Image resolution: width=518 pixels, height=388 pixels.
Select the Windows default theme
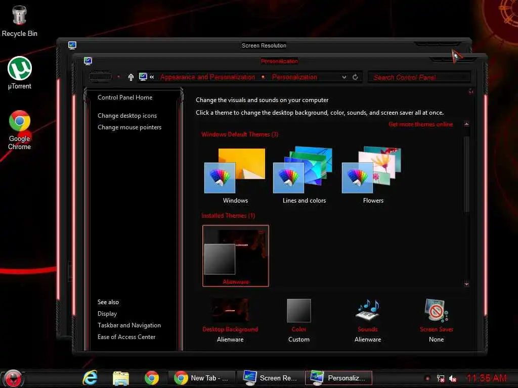point(235,175)
